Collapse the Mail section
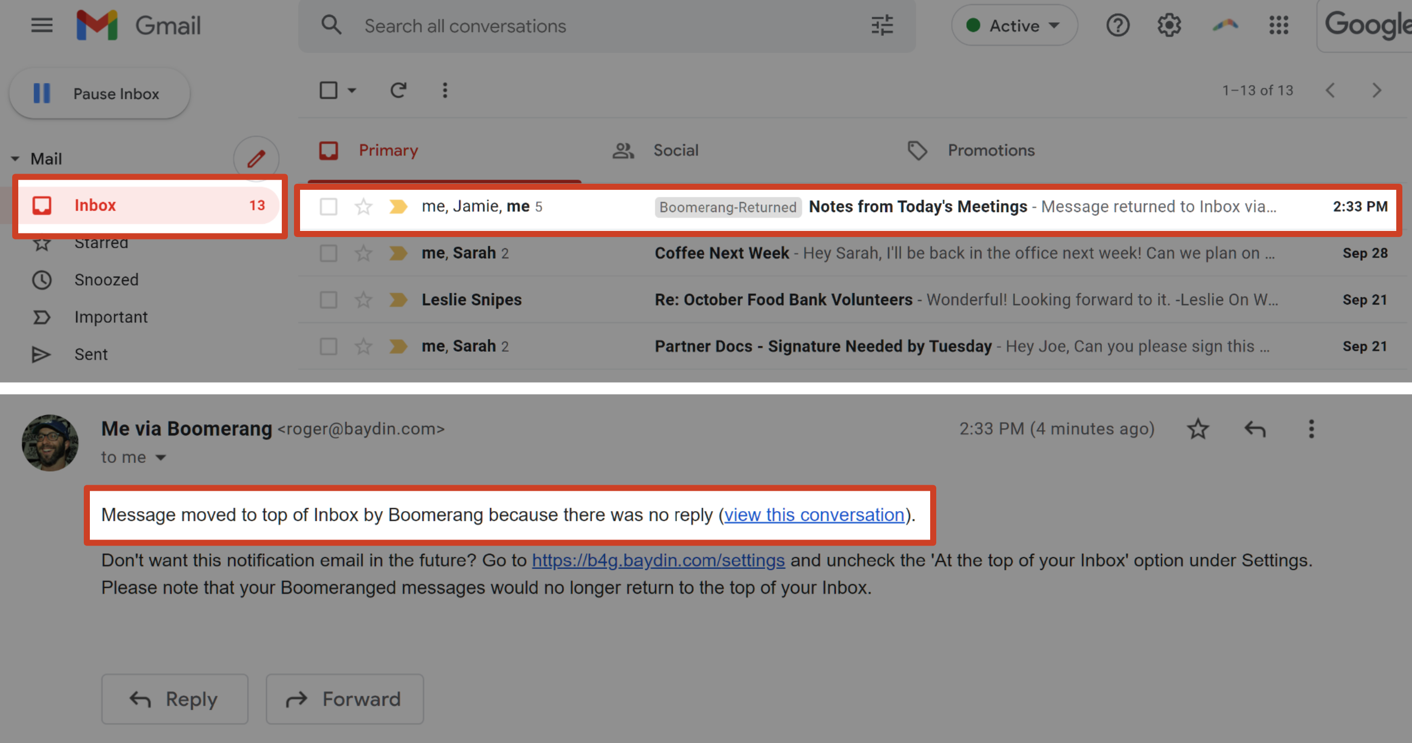The image size is (1412, 743). [15, 159]
